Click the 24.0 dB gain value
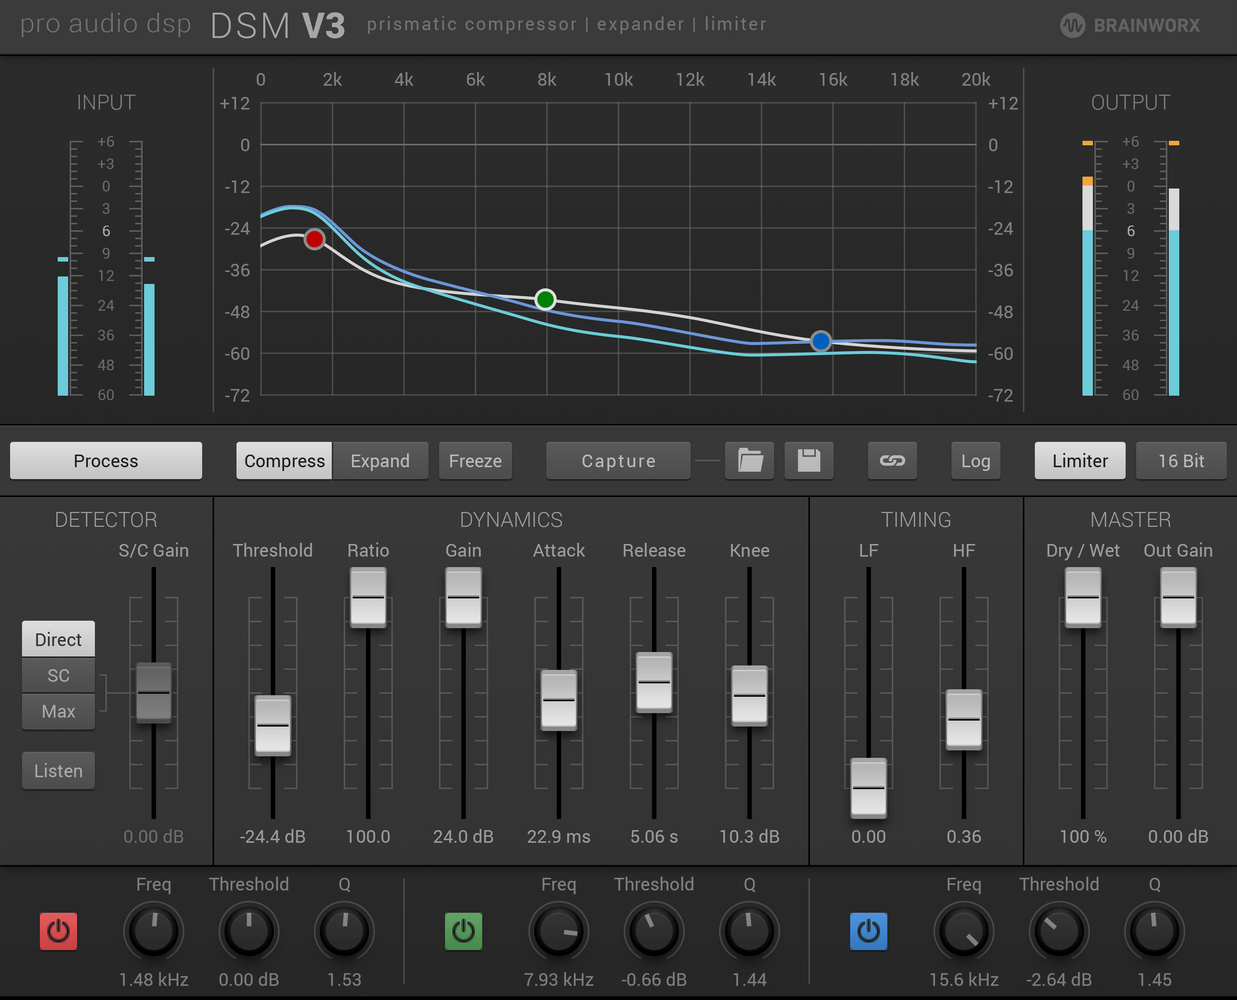This screenshot has height=1000, width=1237. pyautogui.click(x=463, y=836)
